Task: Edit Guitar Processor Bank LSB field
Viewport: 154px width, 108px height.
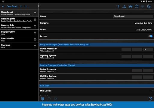Action: [137, 49]
